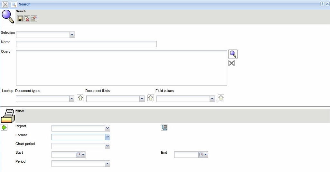Close the Search panel with the X
The image size is (330, 172).
pyautogui.click(x=5, y=4)
